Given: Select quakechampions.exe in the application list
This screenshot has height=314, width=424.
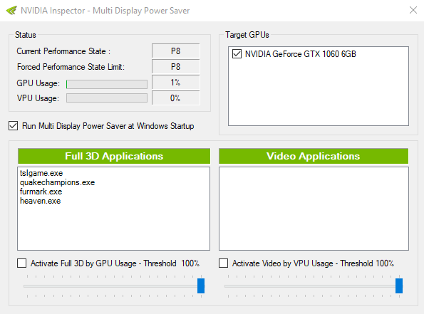Looking at the screenshot, I should (x=57, y=182).
